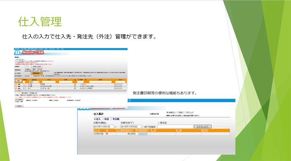Click the 40,000 price cell
Image resolution: width=291 pixels, height=161 pixels.
pyautogui.click(x=131, y=134)
